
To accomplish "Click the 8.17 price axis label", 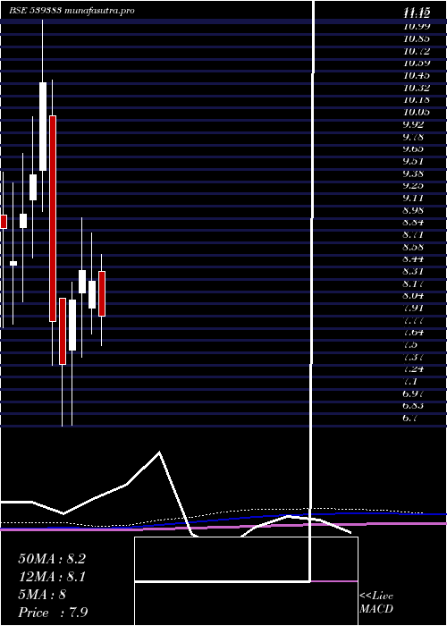I will coord(413,283).
